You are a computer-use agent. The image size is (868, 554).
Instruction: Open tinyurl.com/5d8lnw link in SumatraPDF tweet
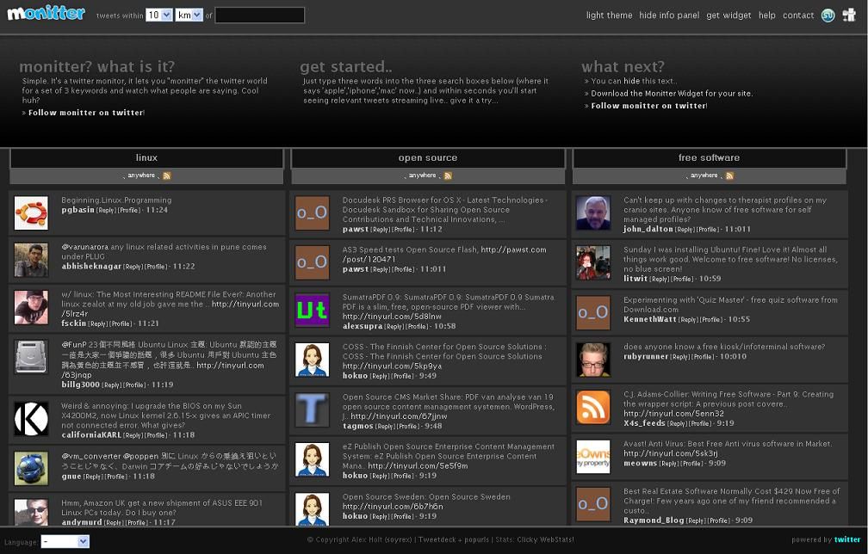[x=392, y=317]
